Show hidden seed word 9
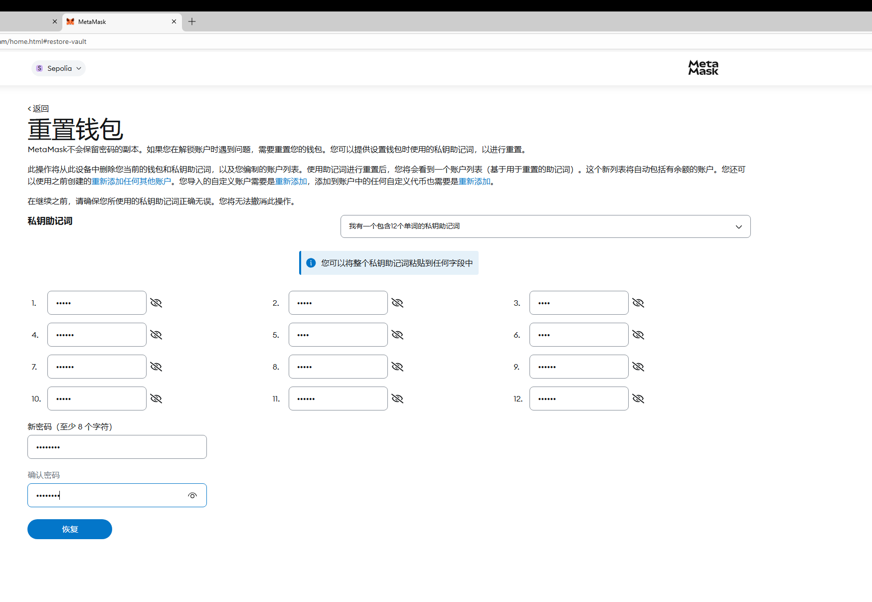872x602 pixels. (638, 367)
